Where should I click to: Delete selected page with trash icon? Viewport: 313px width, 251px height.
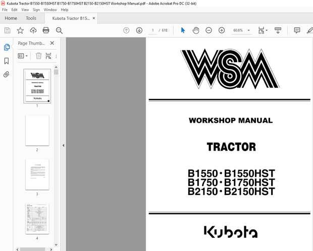[38, 56]
